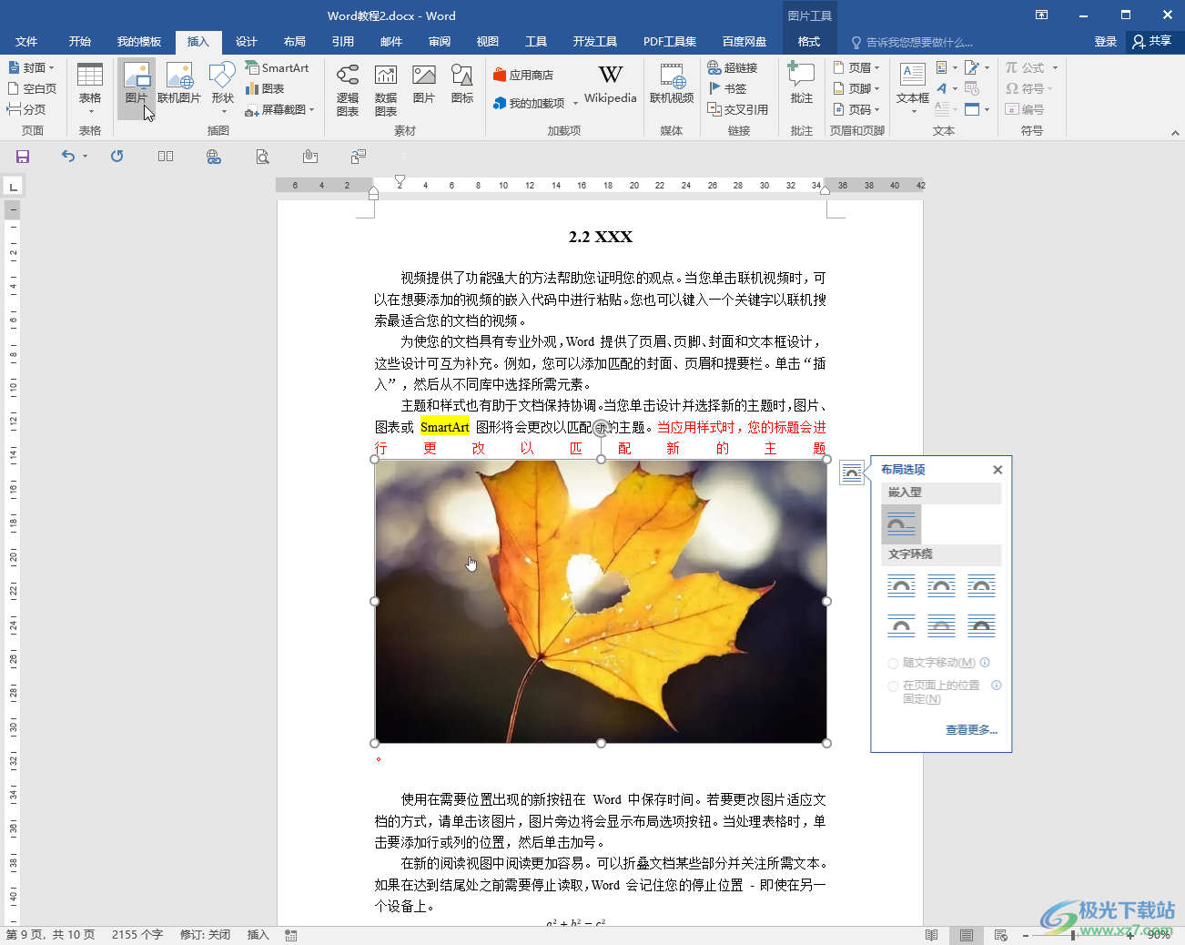Click the purple Save icon
1185x945 pixels.
23,157
